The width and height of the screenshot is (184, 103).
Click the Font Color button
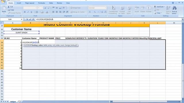click(x=47, y=12)
